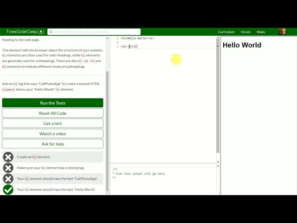
Task: Click failed icon beside 'Create an h2 element'
Action: [x=8, y=157]
